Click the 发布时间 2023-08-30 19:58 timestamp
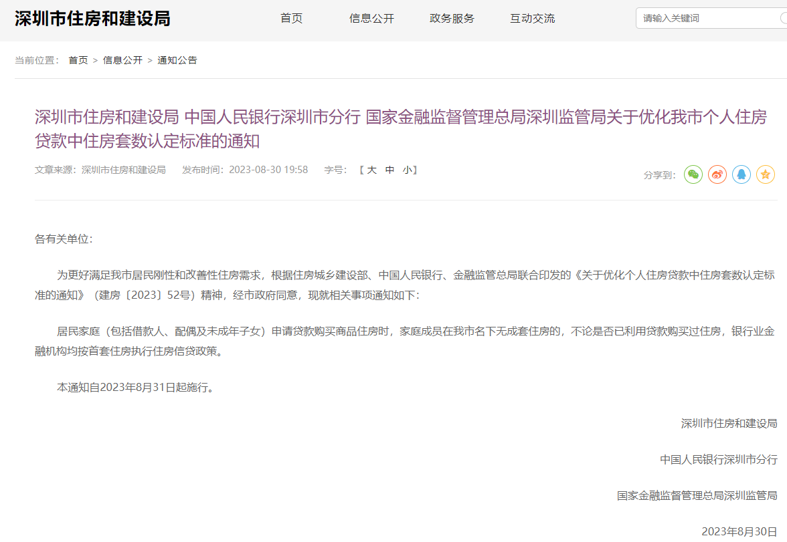The width and height of the screenshot is (787, 542). (x=245, y=170)
